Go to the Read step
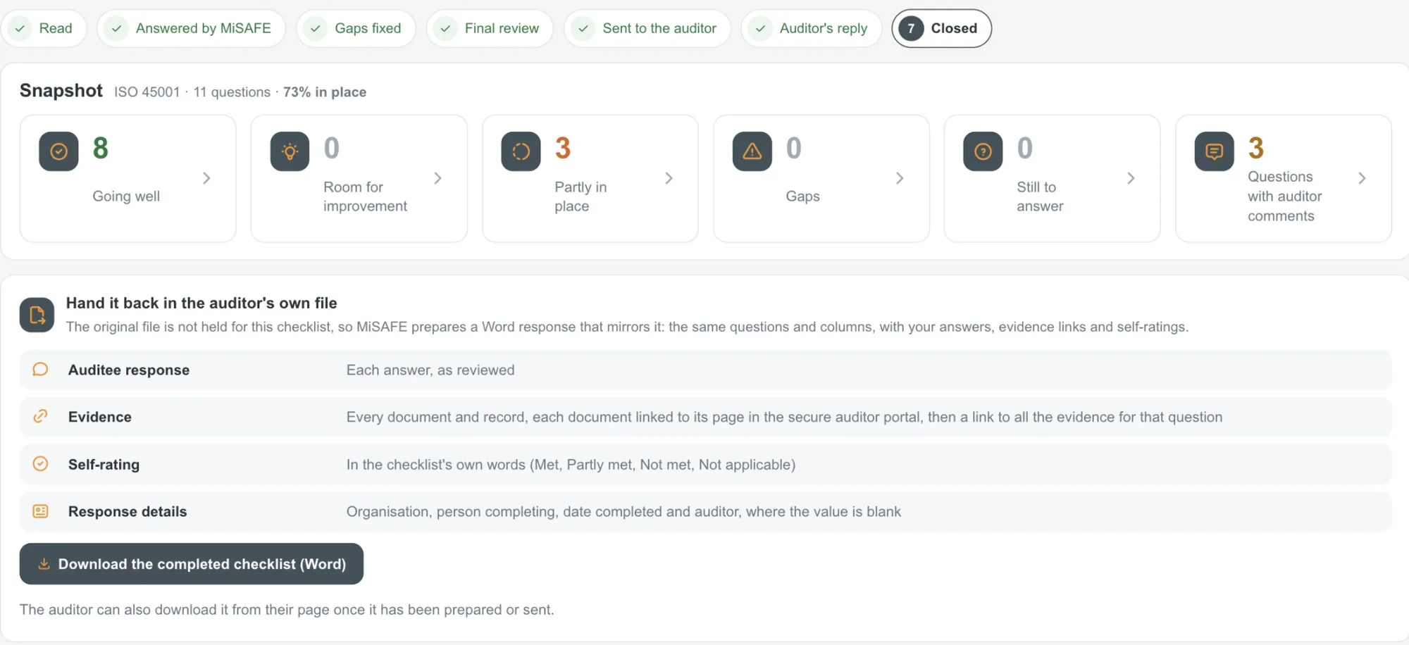 pyautogui.click(x=44, y=28)
